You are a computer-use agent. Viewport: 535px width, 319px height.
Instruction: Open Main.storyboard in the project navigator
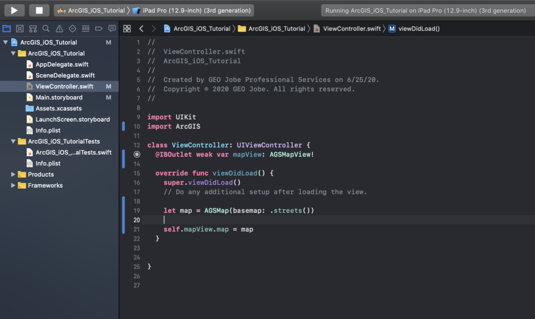(x=59, y=97)
